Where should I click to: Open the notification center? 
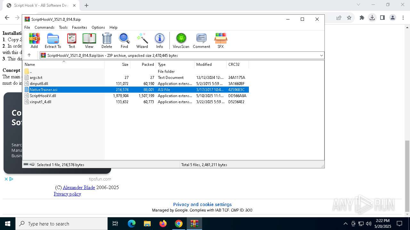tap(399, 224)
